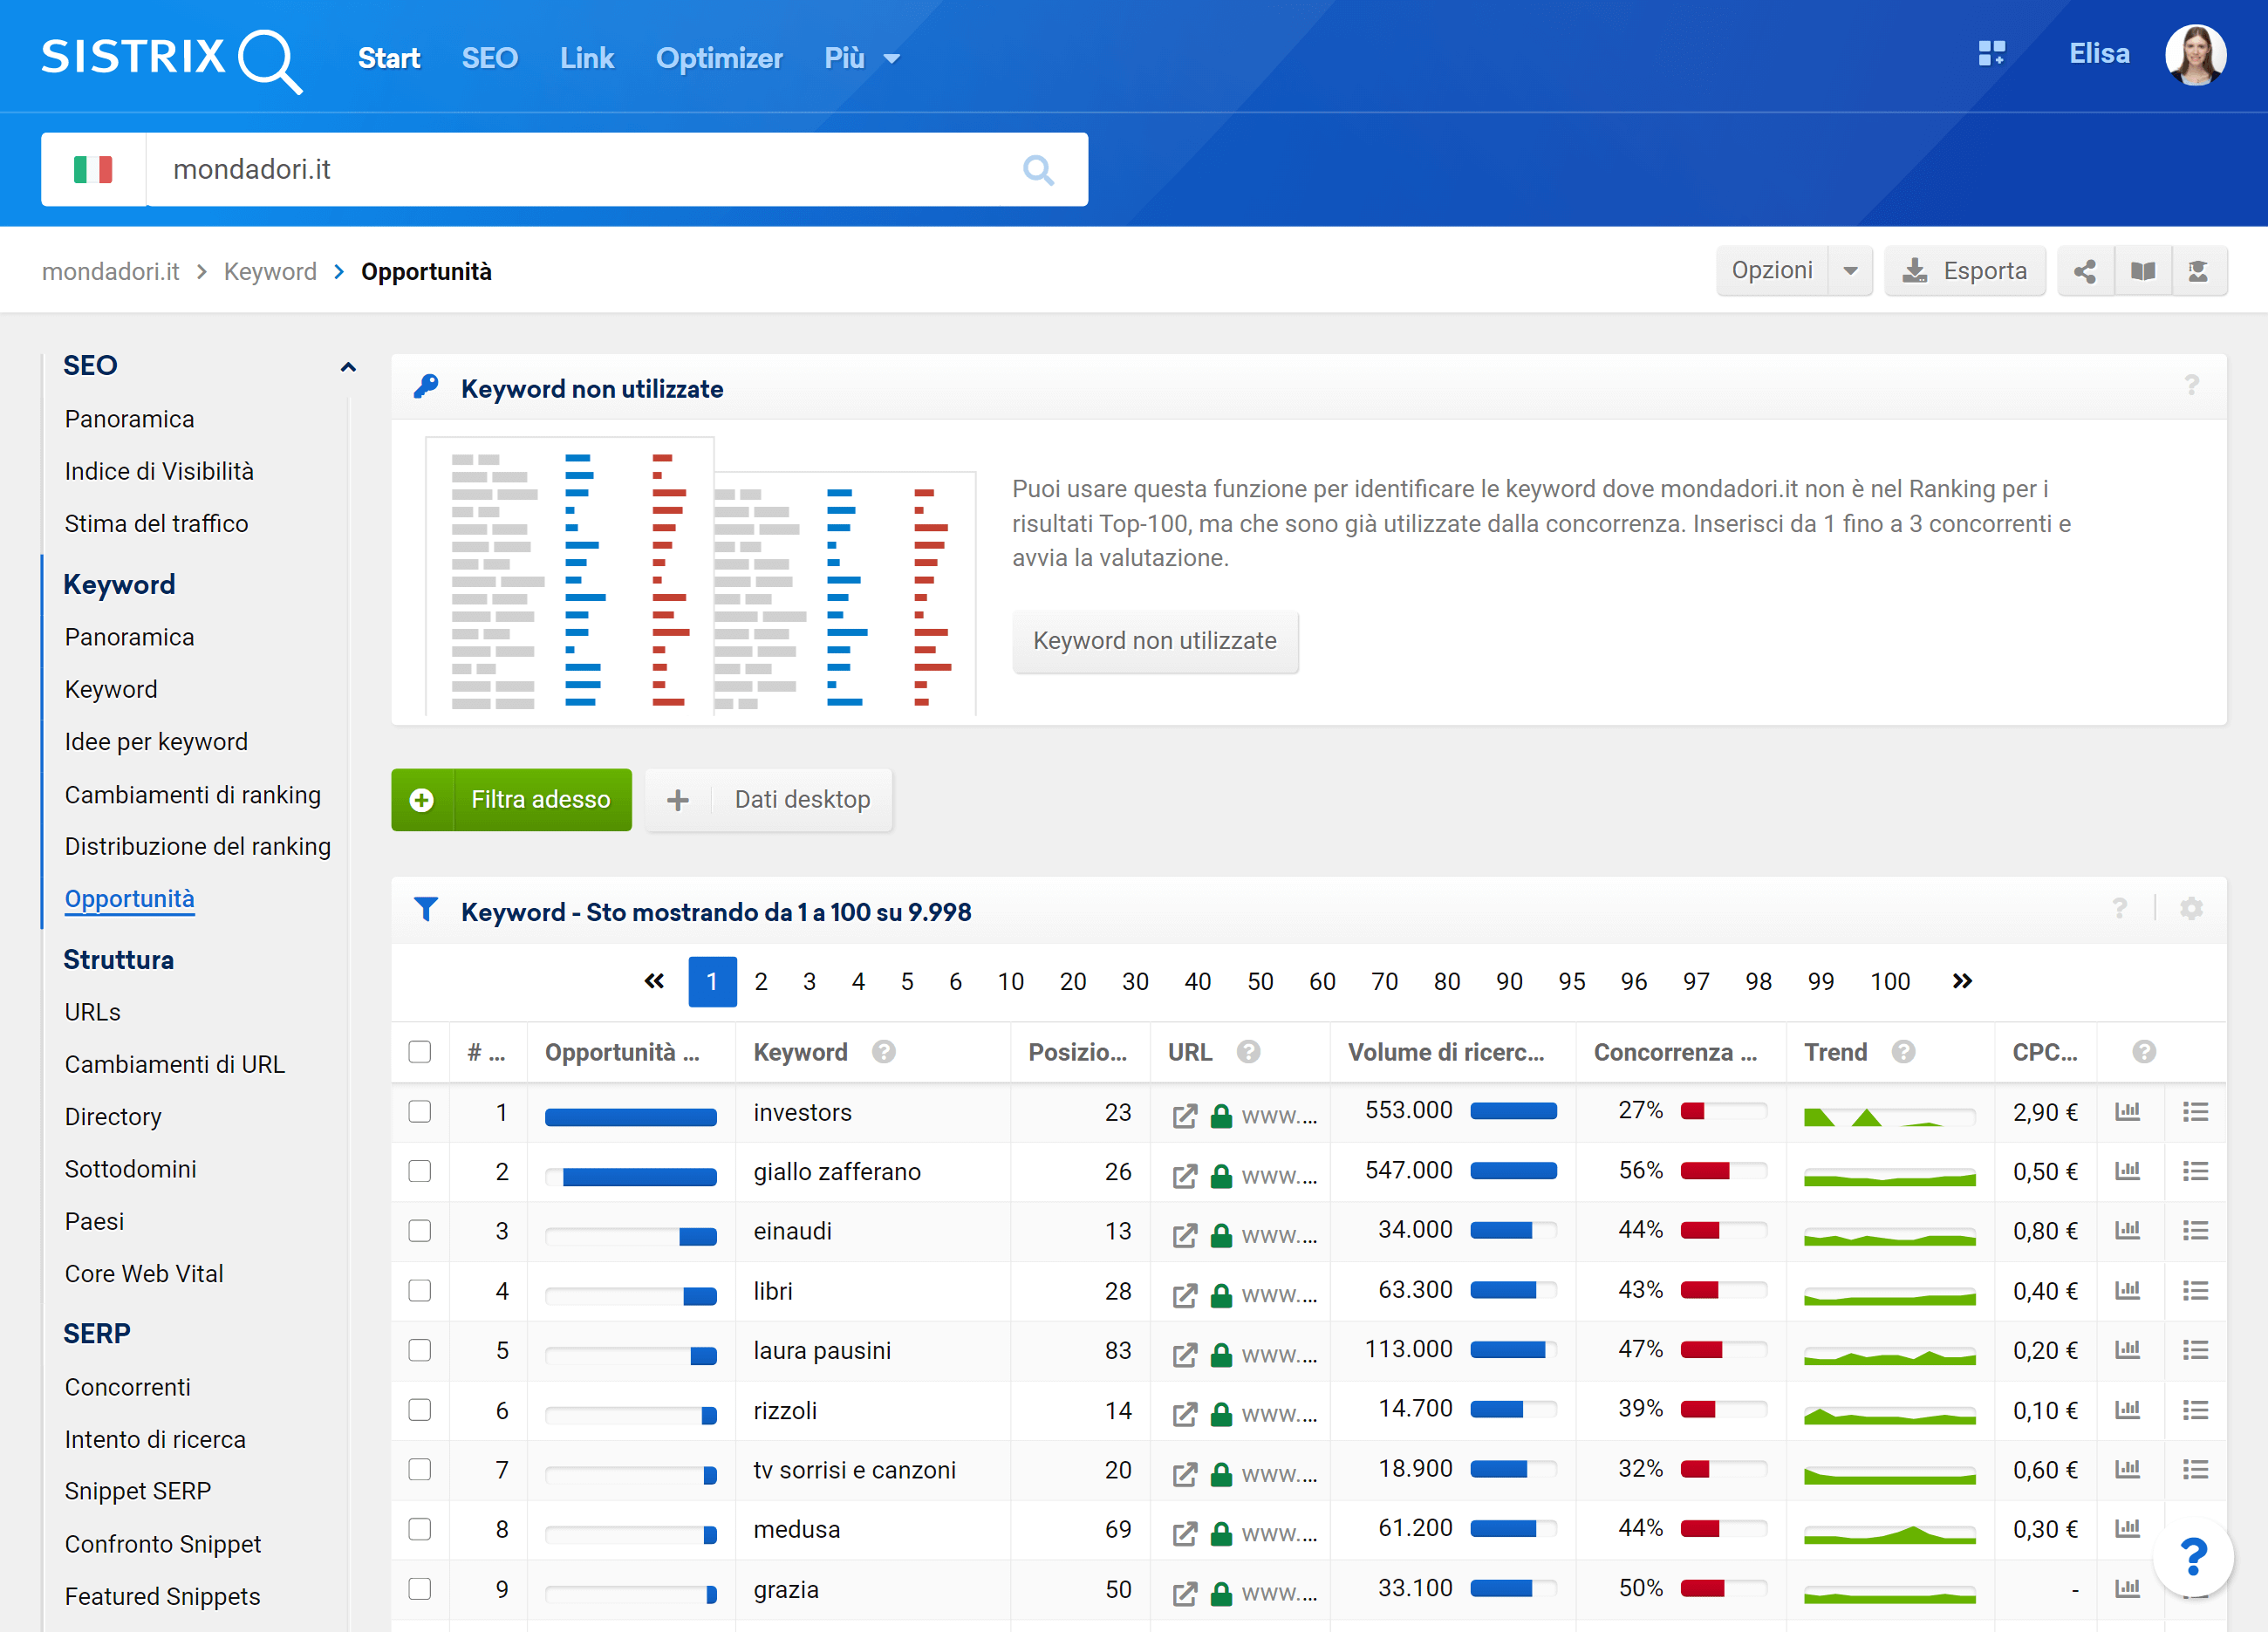Open the Link top navigation tab
Viewport: 2268px width, 1632px height.
(587, 58)
